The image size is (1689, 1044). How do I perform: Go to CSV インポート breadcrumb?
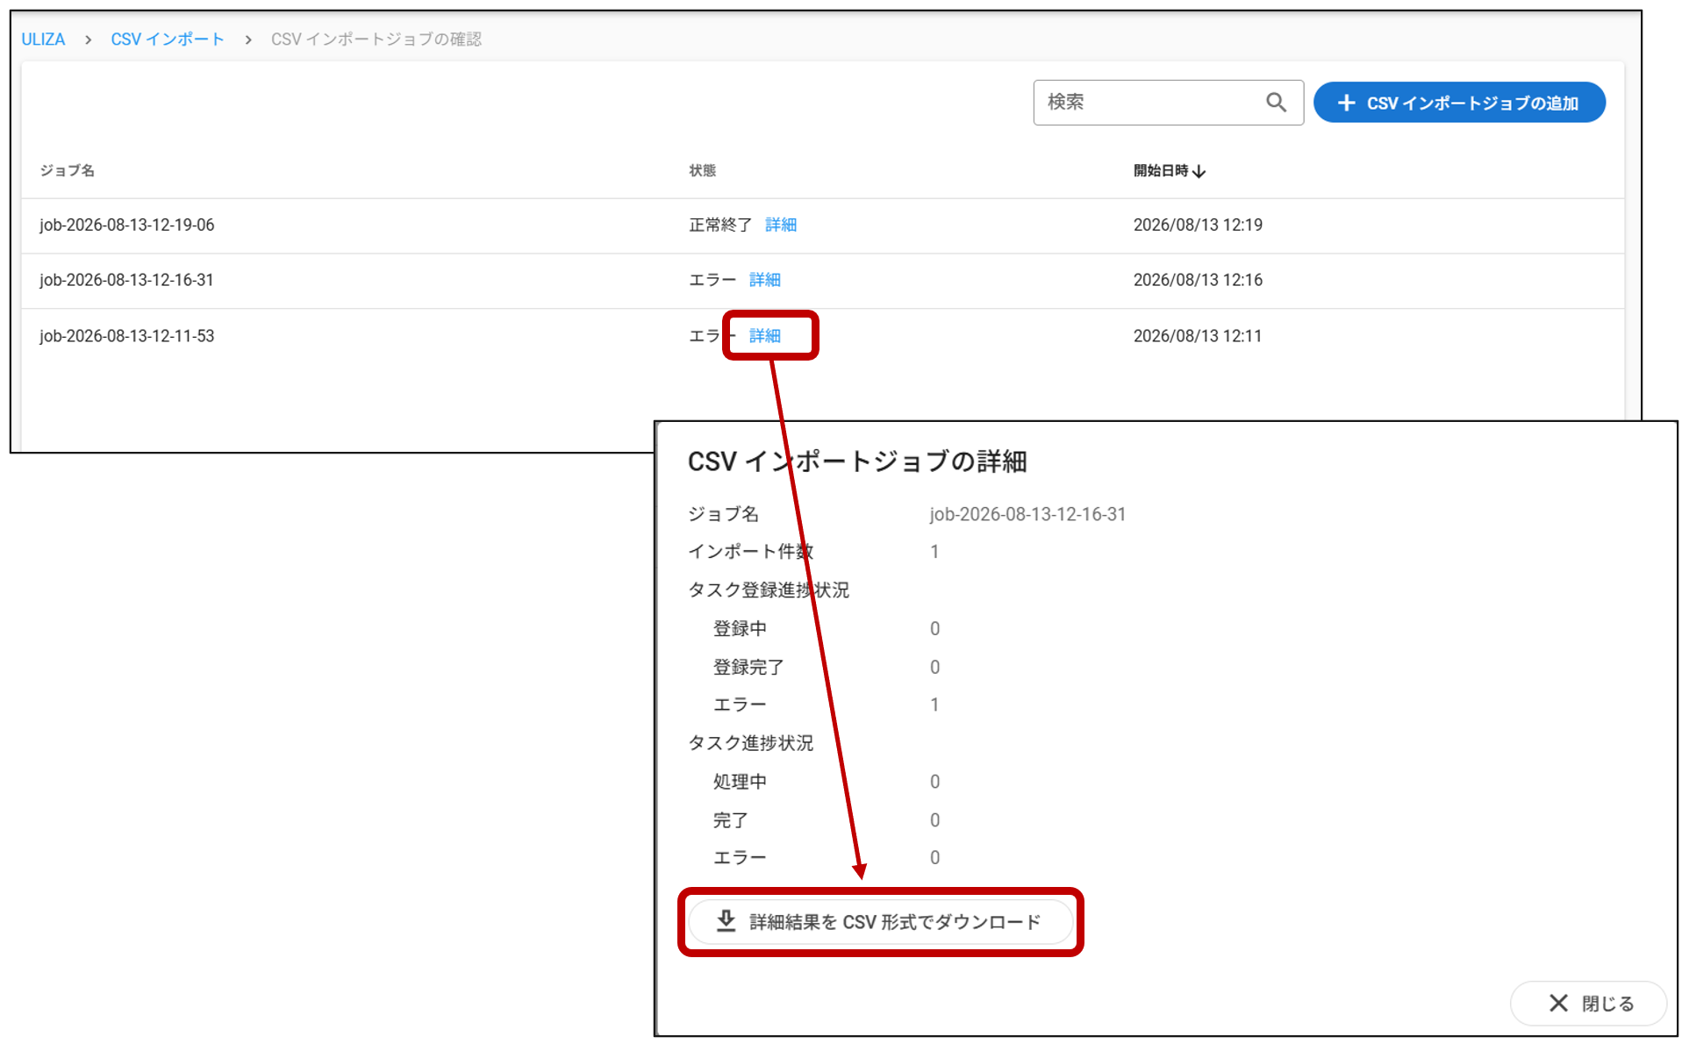168,39
